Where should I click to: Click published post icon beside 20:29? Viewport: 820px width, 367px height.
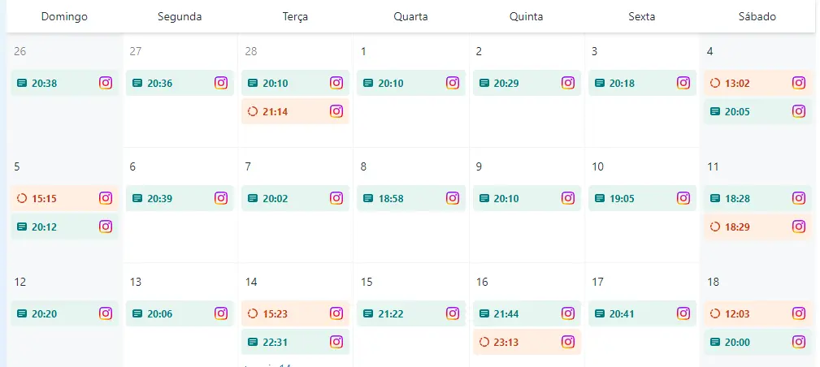click(484, 83)
